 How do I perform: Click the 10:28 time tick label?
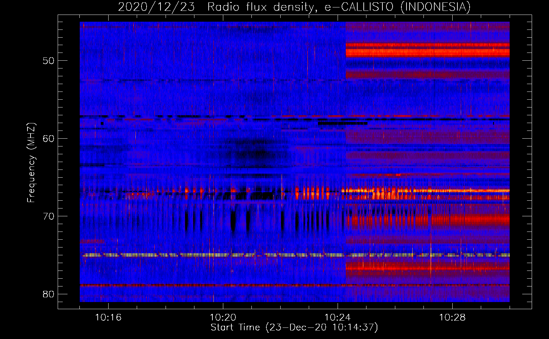coord(452,317)
